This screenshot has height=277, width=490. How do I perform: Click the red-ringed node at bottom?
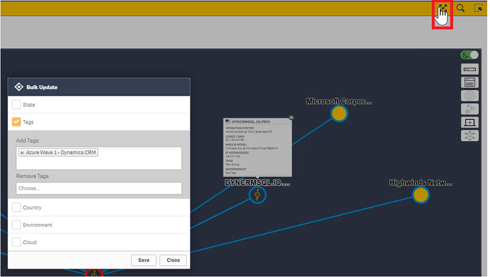94,273
